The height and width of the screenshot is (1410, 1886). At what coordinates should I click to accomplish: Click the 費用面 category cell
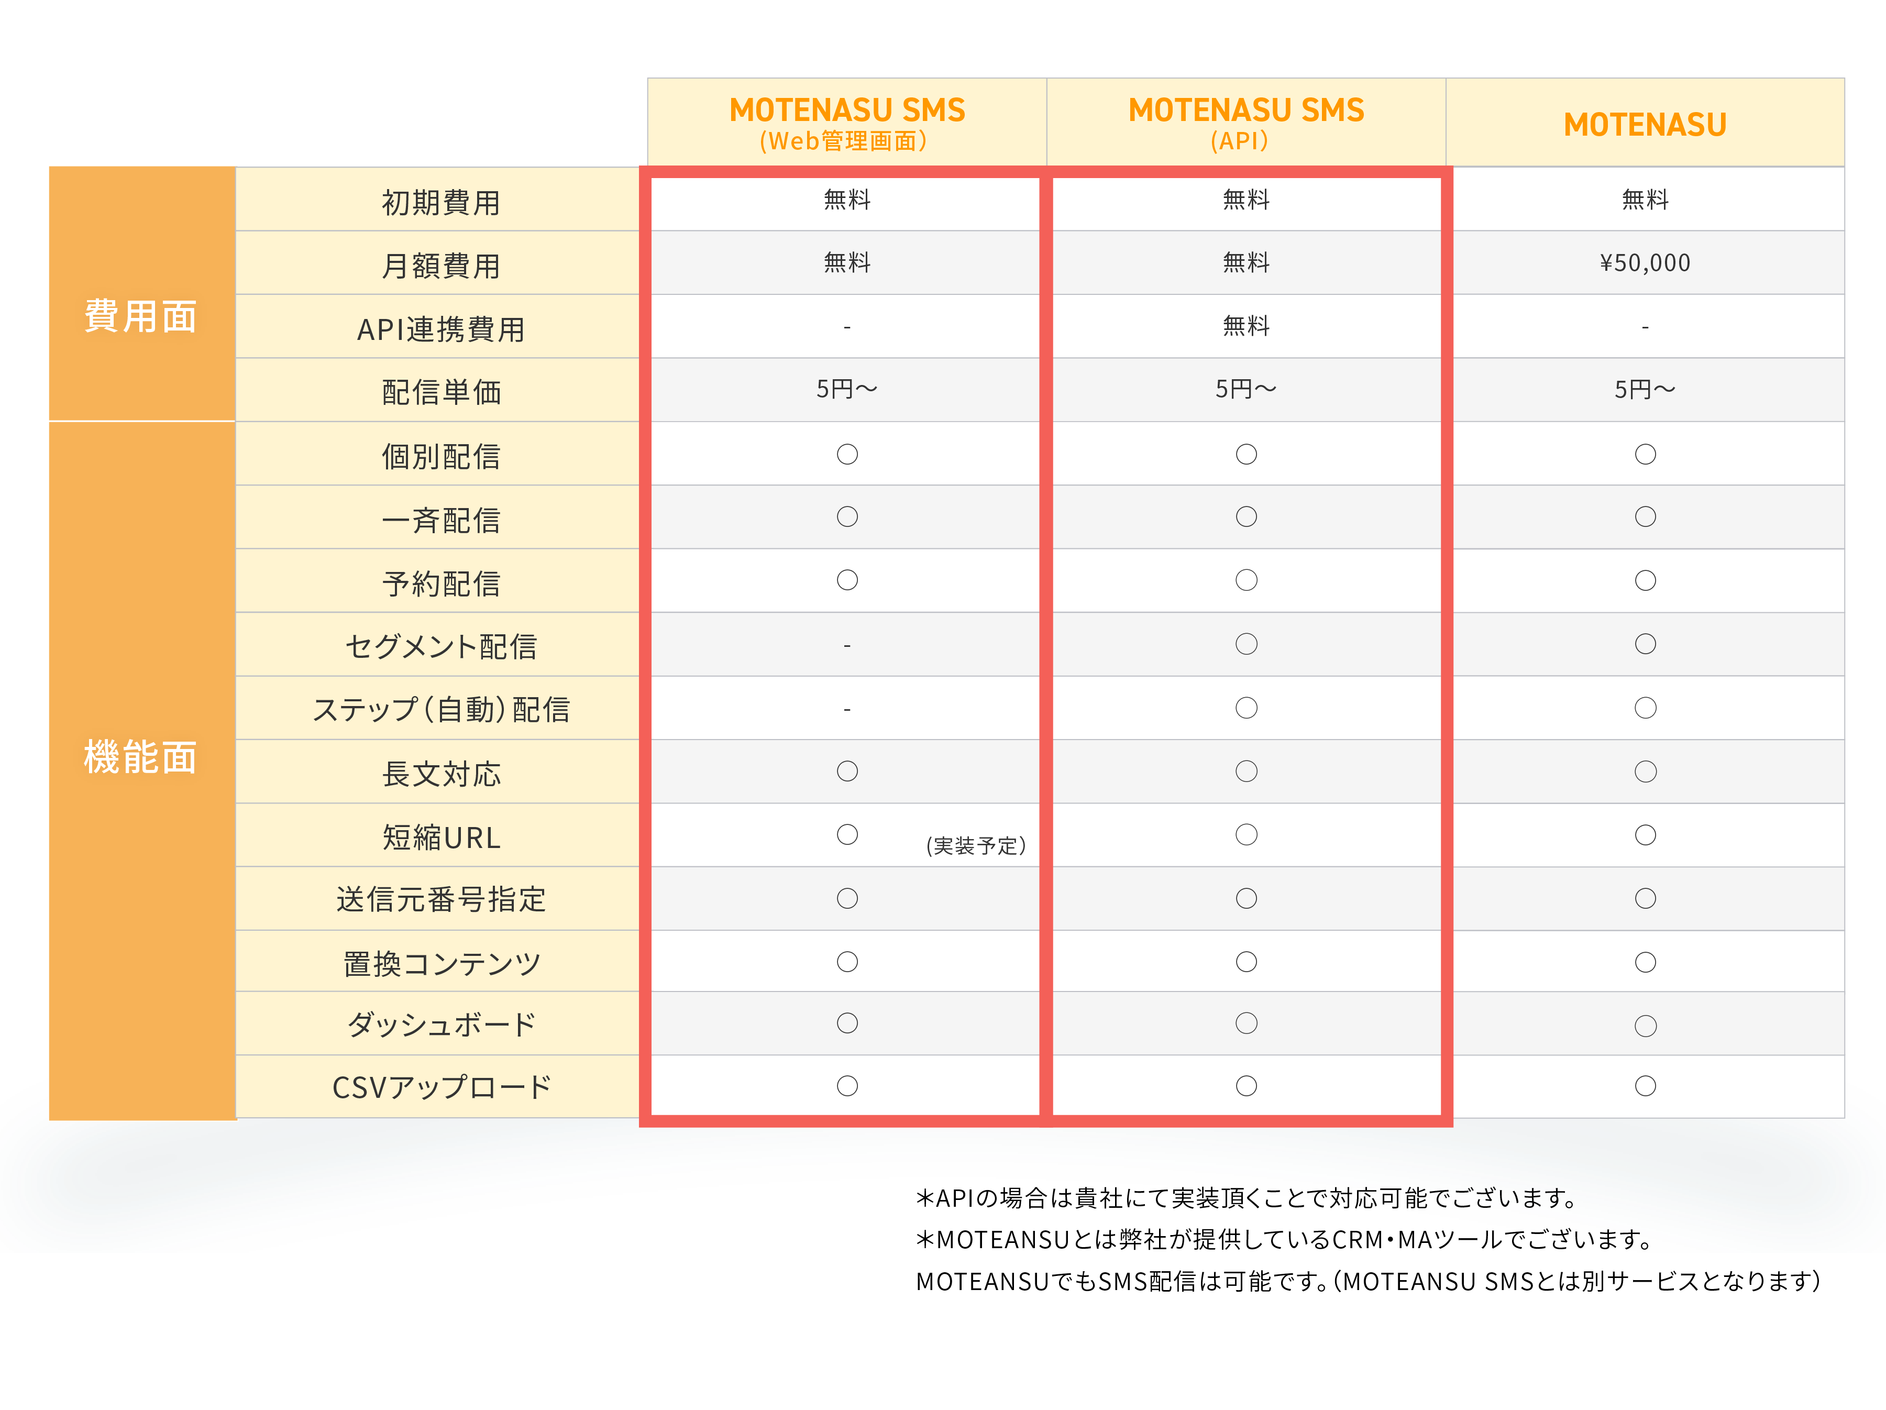(141, 315)
